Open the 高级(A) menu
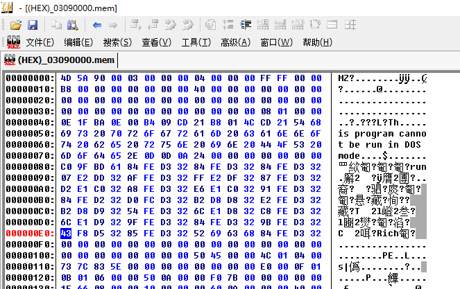 [x=235, y=42]
